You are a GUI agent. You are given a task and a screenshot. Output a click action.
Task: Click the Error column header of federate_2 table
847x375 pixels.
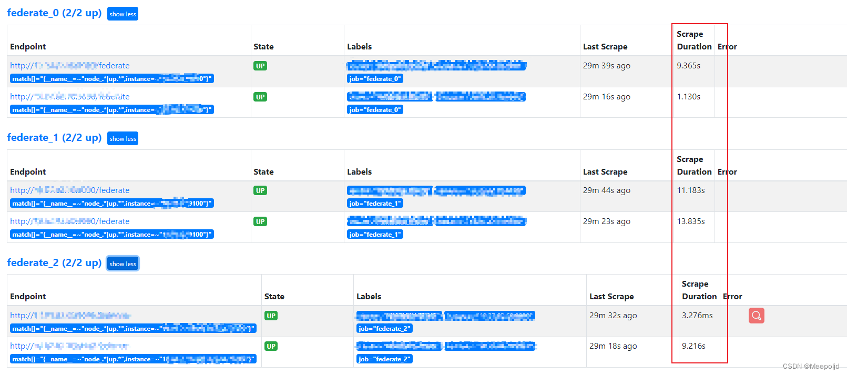(732, 297)
